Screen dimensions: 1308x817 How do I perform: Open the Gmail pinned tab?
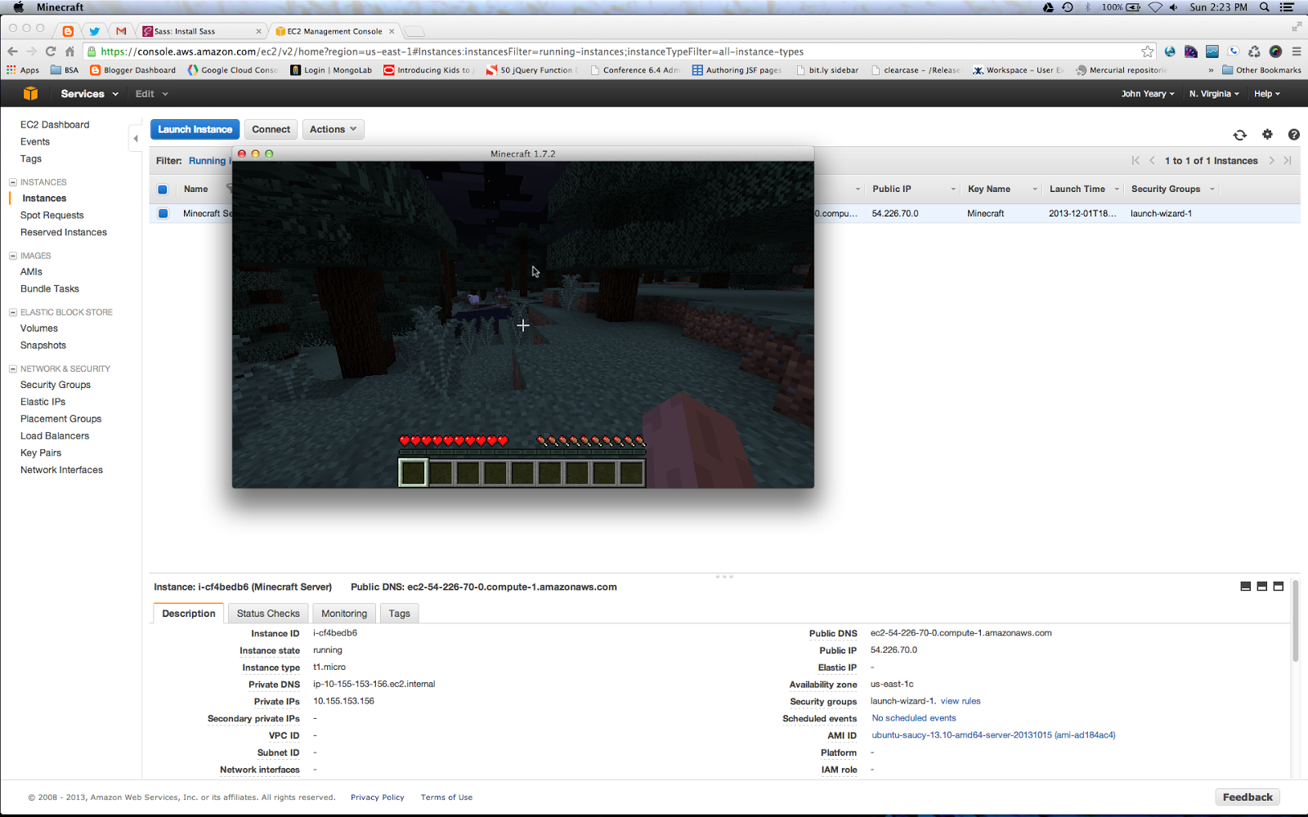coord(121,31)
